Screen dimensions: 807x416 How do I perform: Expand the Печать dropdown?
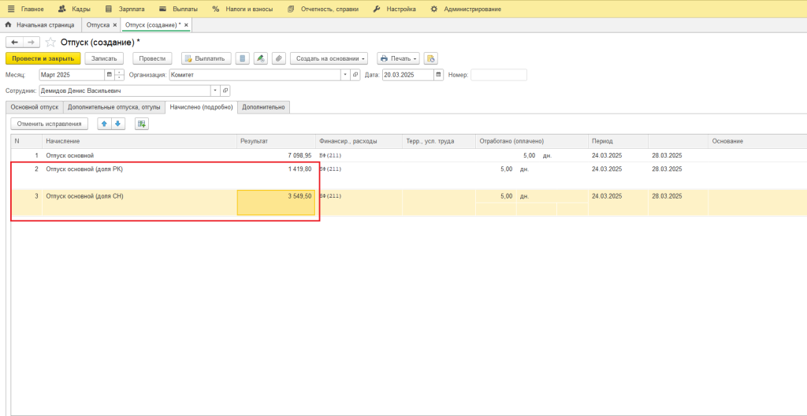(399, 58)
